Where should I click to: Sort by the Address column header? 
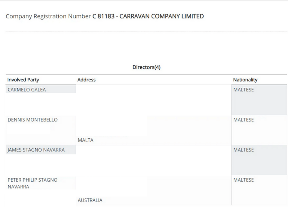[87, 80]
